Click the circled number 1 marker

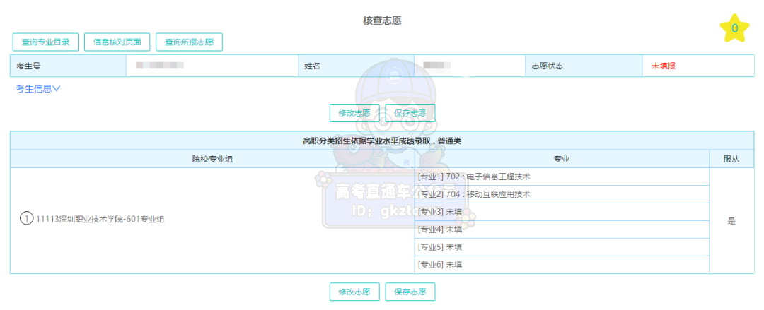coord(26,219)
